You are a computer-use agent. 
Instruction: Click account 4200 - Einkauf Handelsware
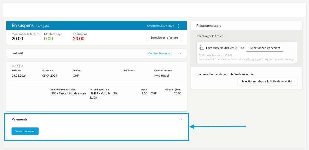[x=68, y=93]
